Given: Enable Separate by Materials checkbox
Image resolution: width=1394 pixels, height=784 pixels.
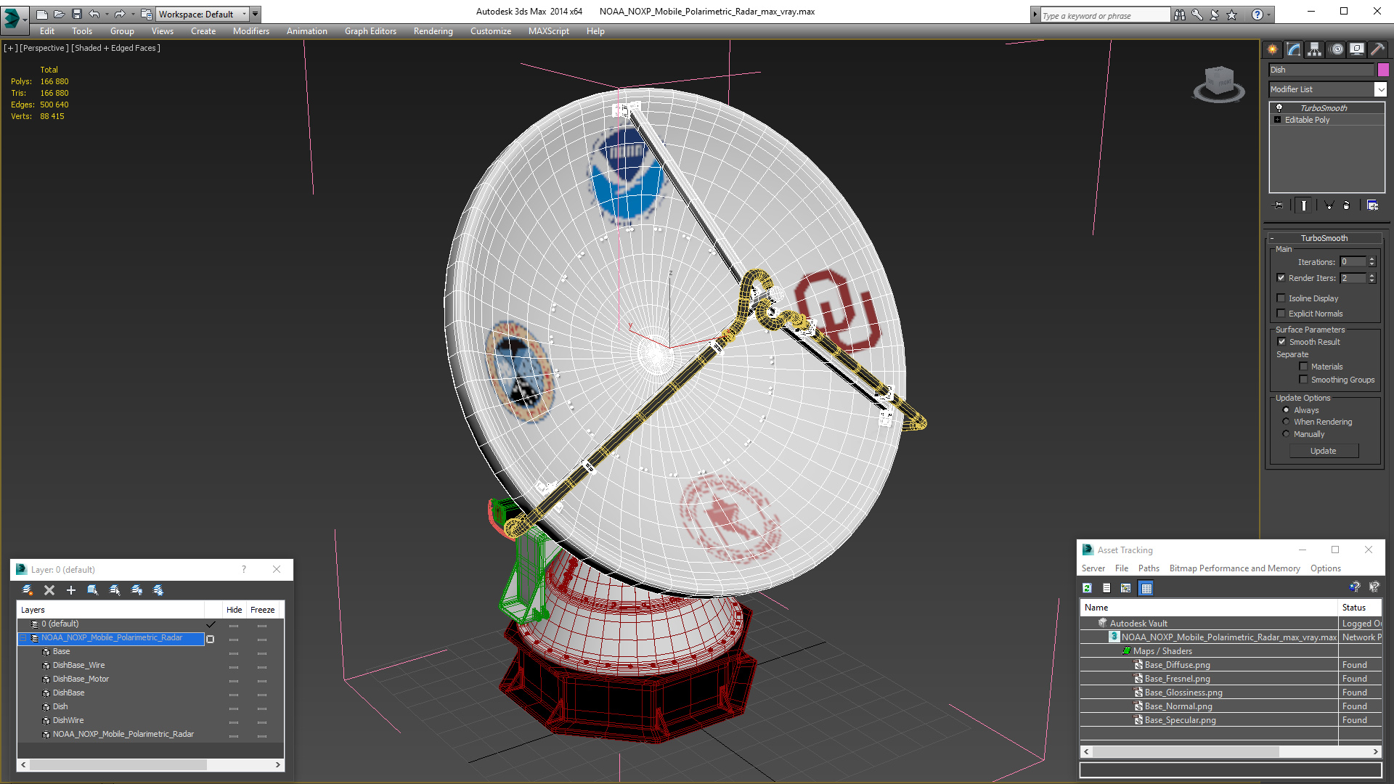Looking at the screenshot, I should coord(1303,367).
